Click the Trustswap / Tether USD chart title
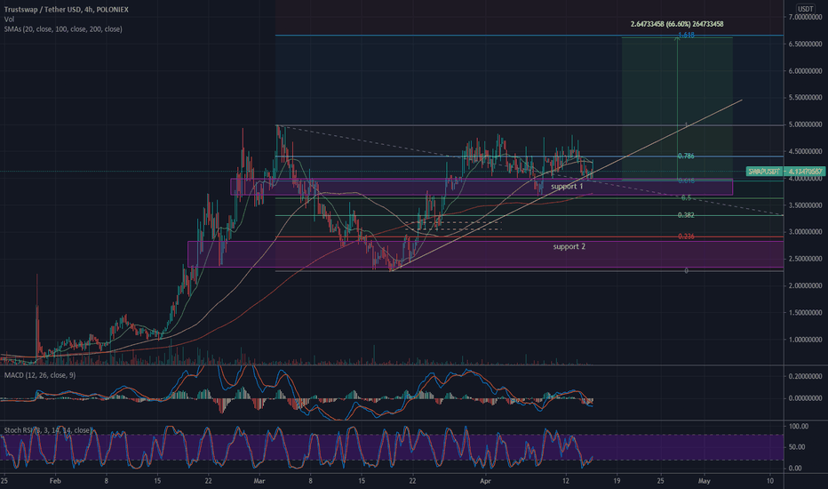Viewport: 828px width, 489px height. coord(66,10)
